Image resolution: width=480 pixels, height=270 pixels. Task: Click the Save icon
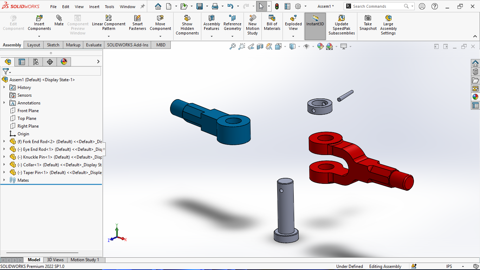pos(200,6)
